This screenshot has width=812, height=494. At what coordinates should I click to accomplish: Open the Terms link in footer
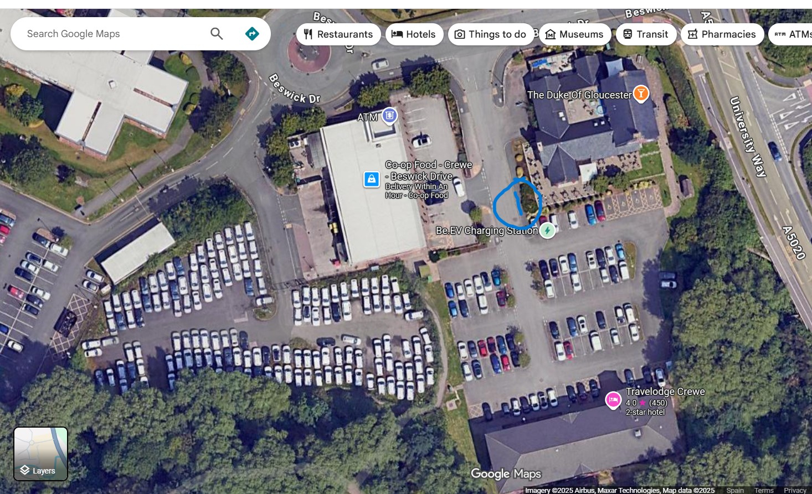[x=764, y=490]
